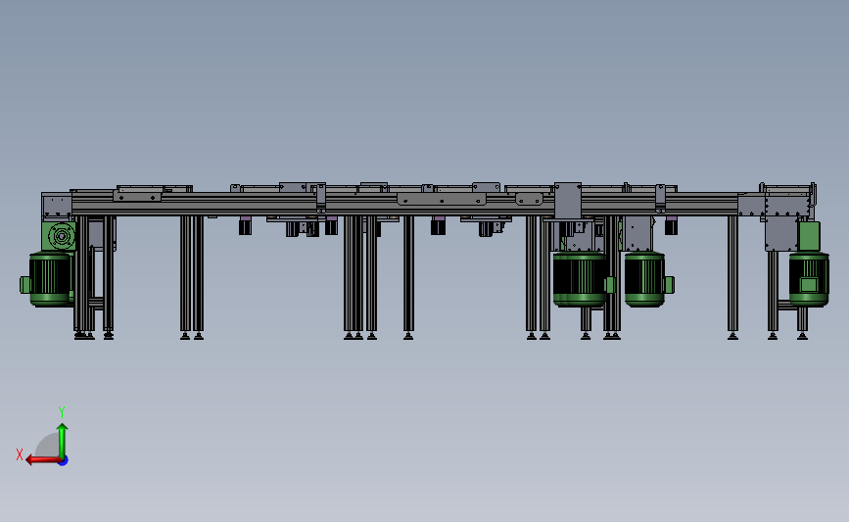Viewport: 849px width, 522px height.
Task: Select the green motor at the far right end
Action: click(x=809, y=279)
